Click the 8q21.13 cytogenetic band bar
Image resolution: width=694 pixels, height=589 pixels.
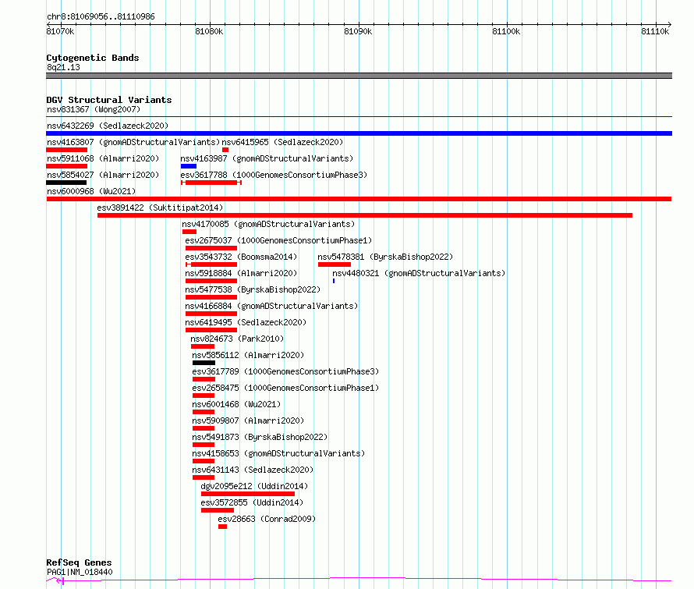coord(359,76)
